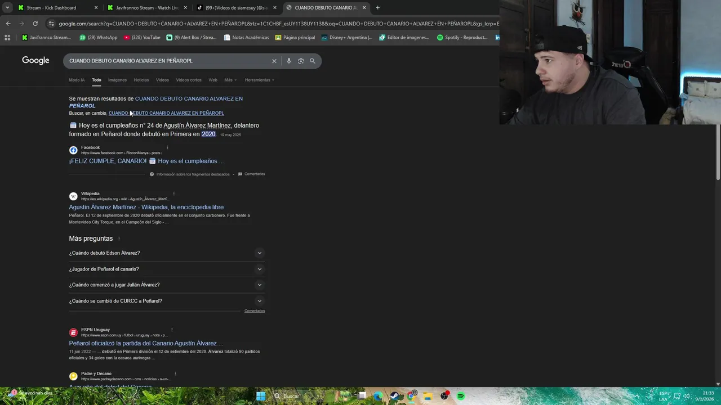View site information icon in address bar
Viewport: 721px width, 405px height.
point(51,24)
